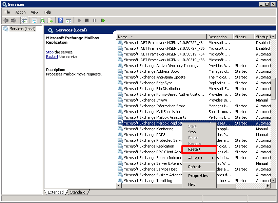Click gear icon of Microsoft Exchange IMAP4

click(x=120, y=100)
